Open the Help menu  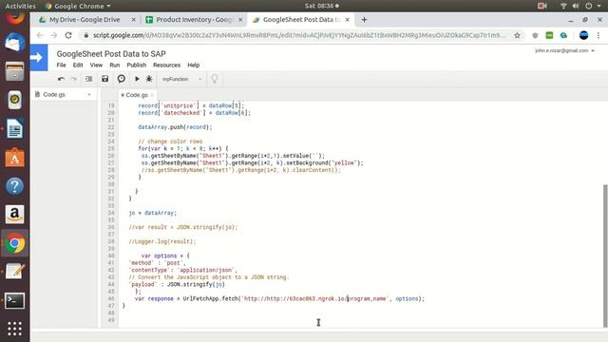click(x=194, y=66)
